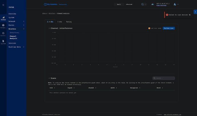Screen dimensions: 197x116
Task: Click the View Settings link
Action: 161,5
